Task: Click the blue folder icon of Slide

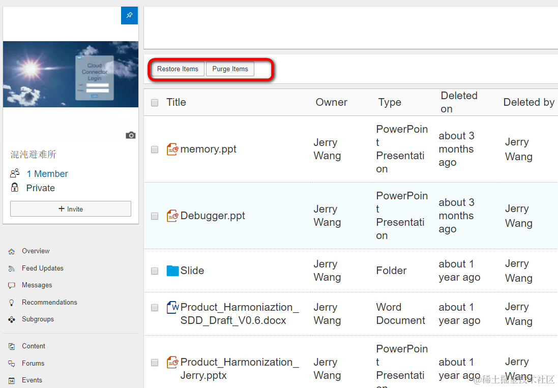Action: pos(172,271)
